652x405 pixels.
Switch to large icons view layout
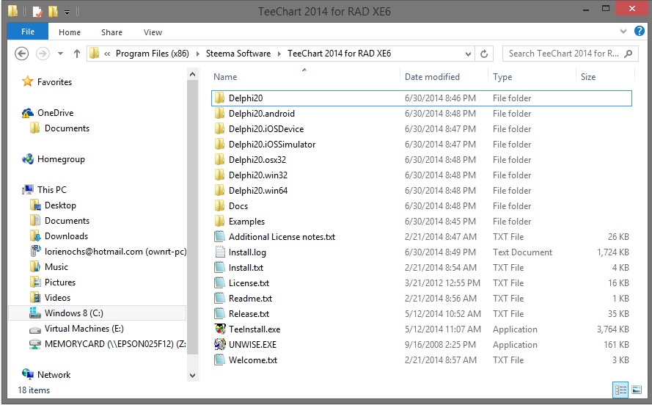(637, 390)
